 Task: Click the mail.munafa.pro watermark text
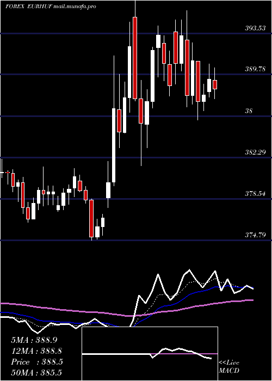pos(75,7)
